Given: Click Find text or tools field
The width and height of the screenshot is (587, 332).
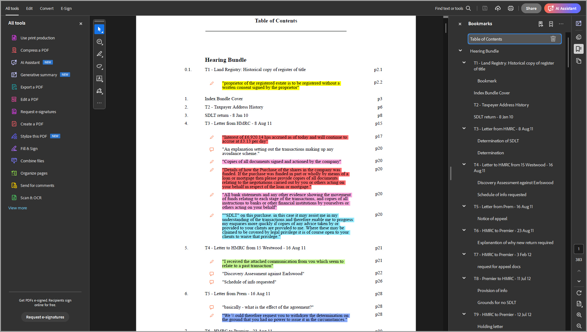Looking at the screenshot, I should [x=449, y=8].
